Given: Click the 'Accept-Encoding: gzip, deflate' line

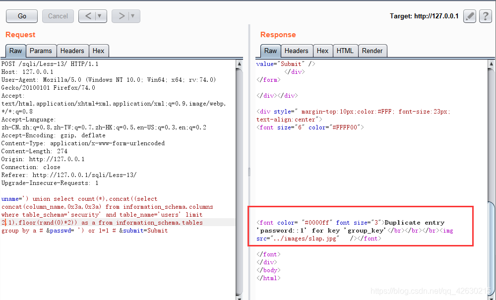Looking at the screenshot, I should (x=54, y=135).
